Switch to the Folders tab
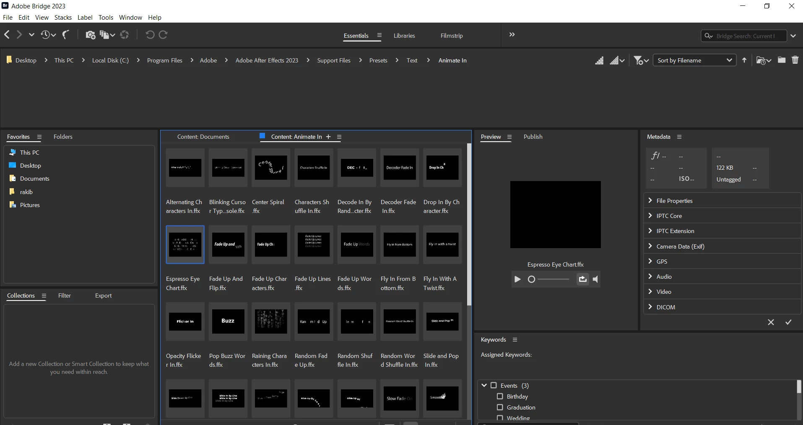 (x=63, y=137)
